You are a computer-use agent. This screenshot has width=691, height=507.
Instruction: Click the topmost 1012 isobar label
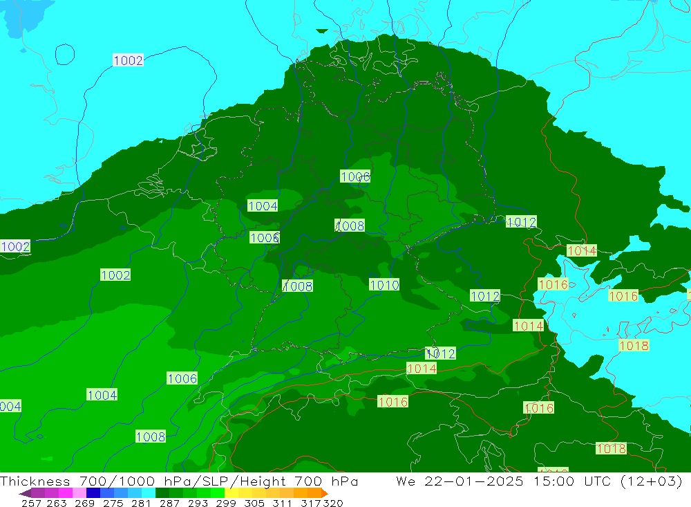521,222
